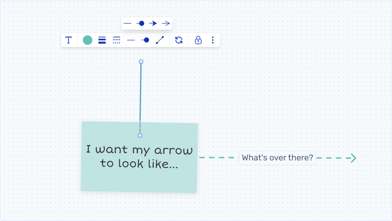Screen dimensions: 392x221
Task: Click the "What's over there?" arrow label
Action: point(277,158)
